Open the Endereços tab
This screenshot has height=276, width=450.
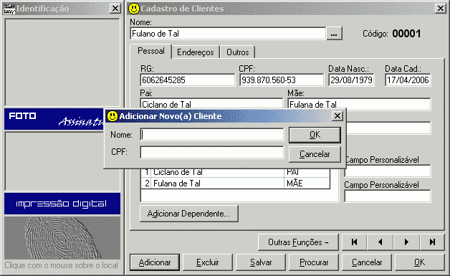coord(196,52)
